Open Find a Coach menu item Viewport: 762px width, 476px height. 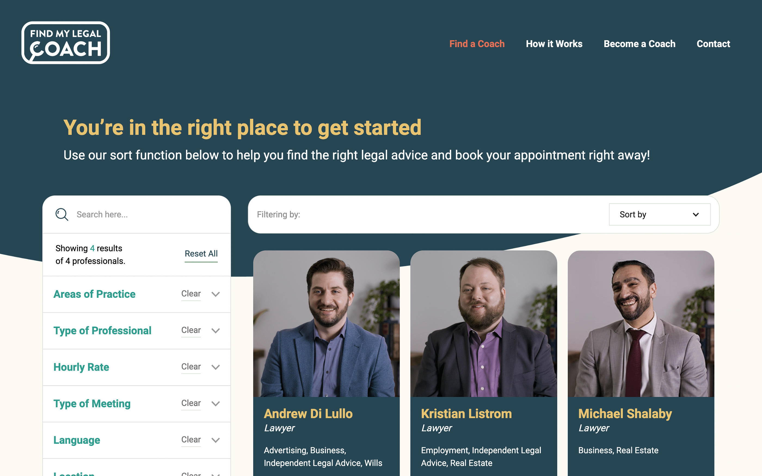[477, 44]
